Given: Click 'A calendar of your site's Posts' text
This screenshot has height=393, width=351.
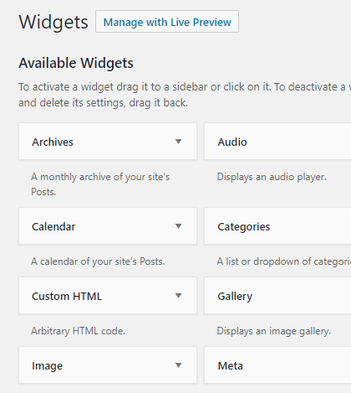Looking at the screenshot, I should [98, 261].
